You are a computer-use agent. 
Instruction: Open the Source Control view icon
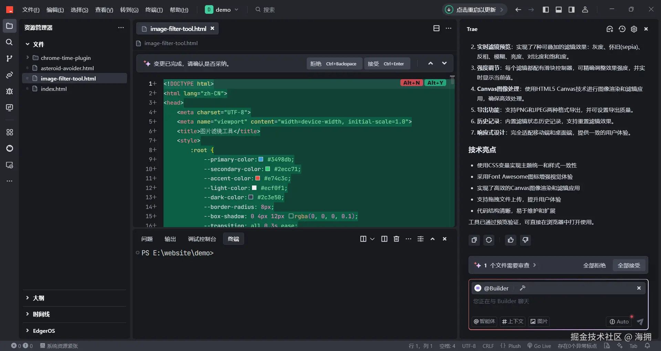pos(10,58)
